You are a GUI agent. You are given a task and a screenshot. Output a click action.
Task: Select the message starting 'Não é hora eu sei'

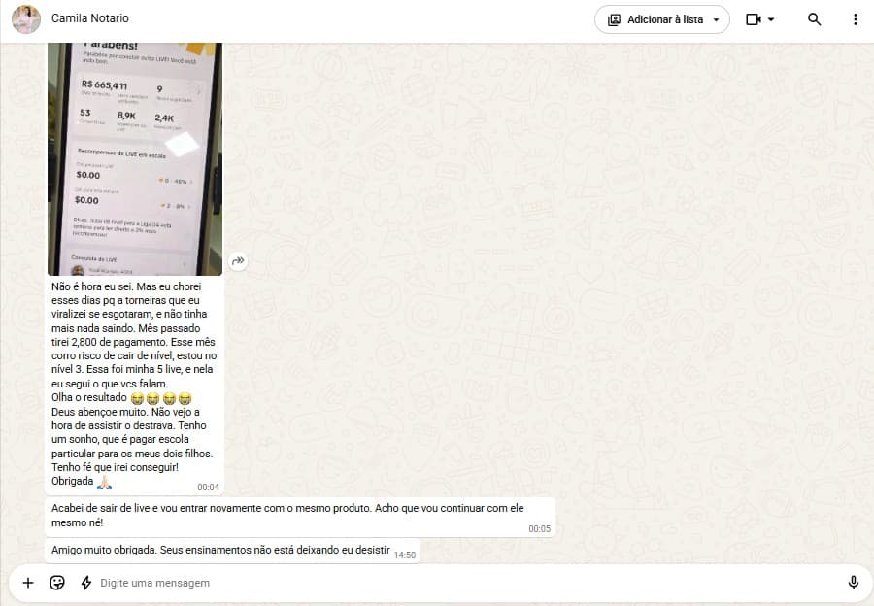(134, 384)
